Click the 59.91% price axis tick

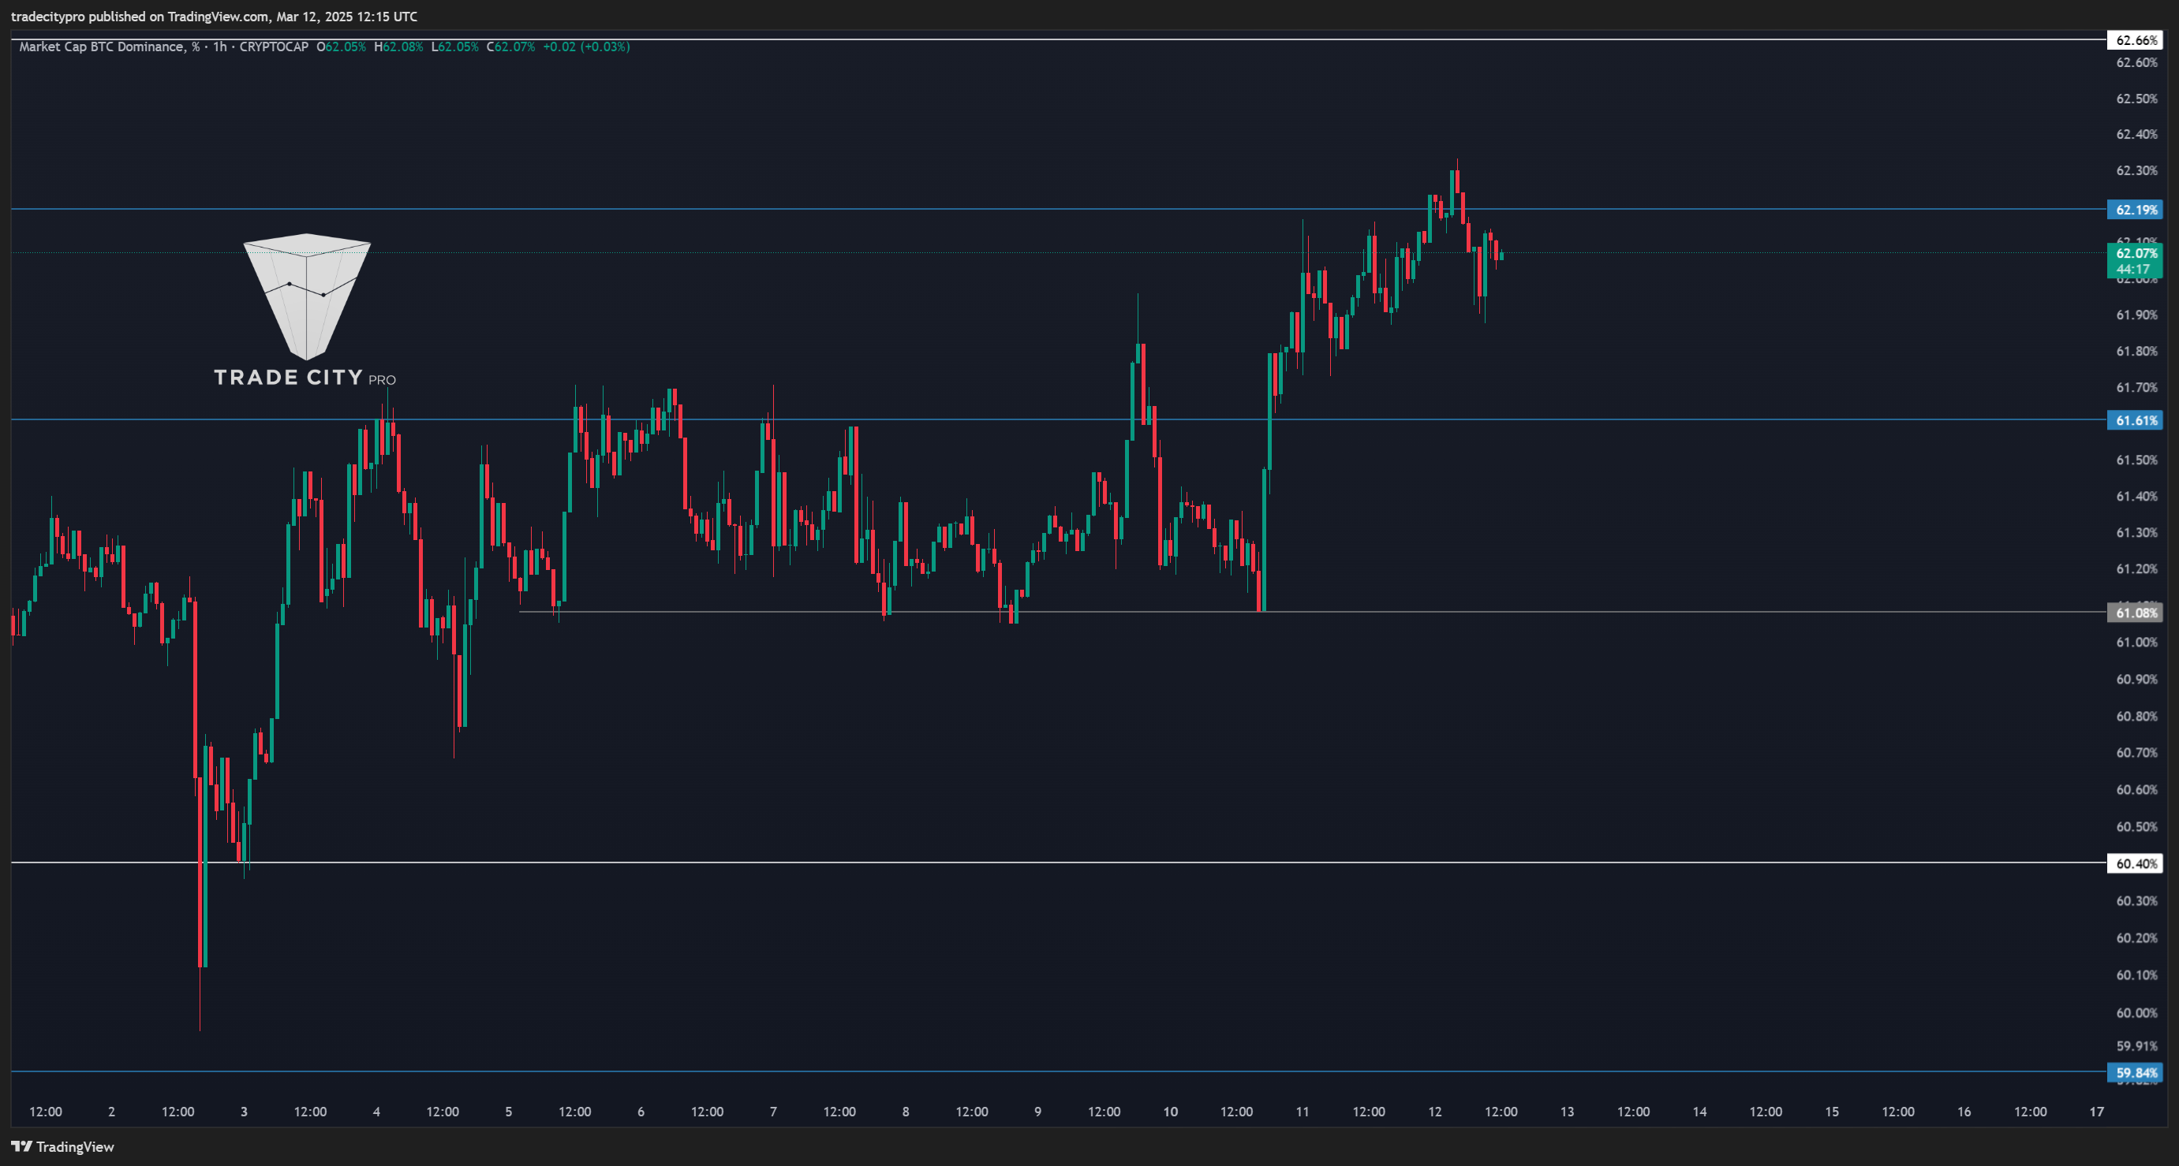(x=2136, y=1047)
